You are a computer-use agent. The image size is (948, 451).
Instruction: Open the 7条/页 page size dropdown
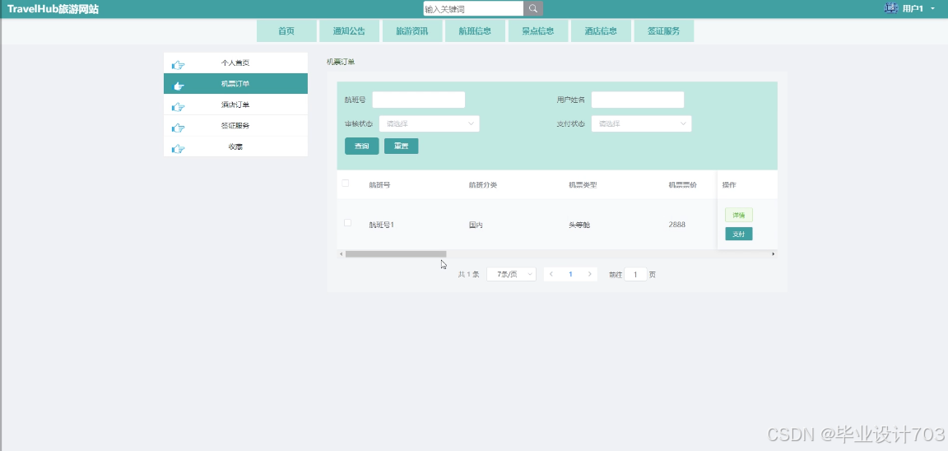click(x=512, y=275)
